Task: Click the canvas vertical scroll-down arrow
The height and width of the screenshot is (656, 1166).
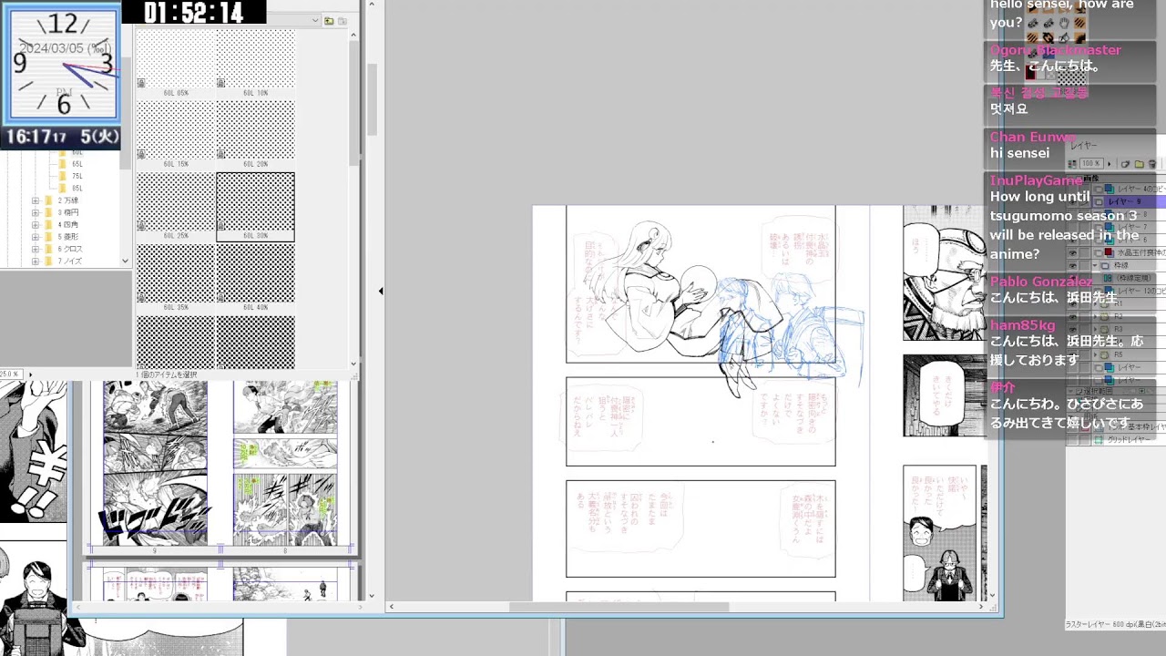Action: pyautogui.click(x=992, y=596)
